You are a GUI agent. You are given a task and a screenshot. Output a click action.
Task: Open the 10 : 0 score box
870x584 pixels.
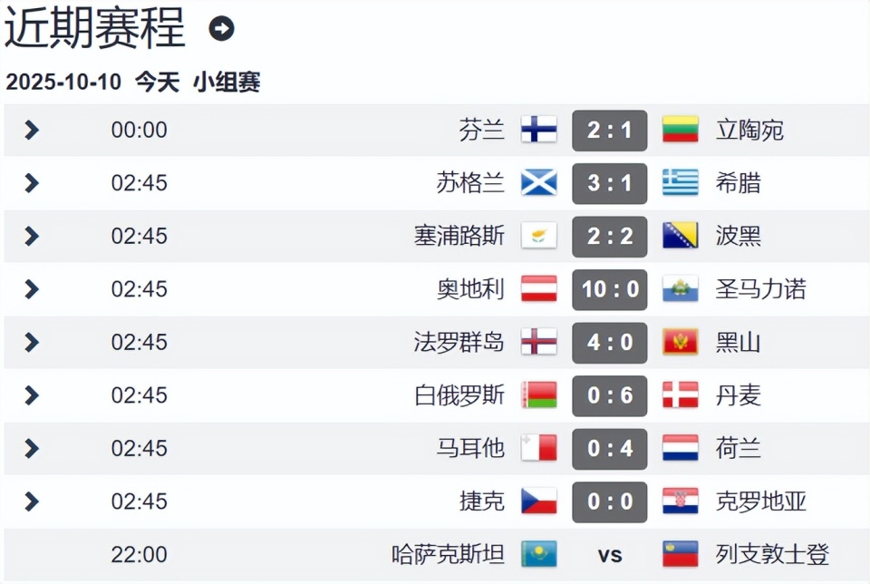[x=609, y=289]
